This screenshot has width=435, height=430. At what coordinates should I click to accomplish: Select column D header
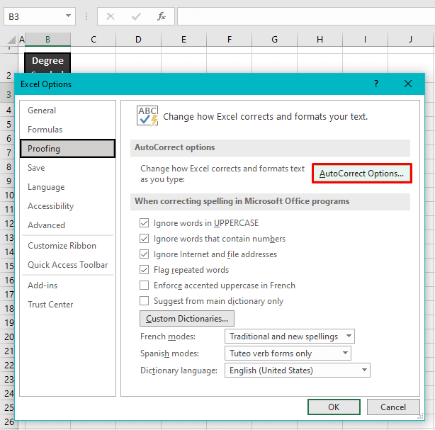(x=138, y=40)
